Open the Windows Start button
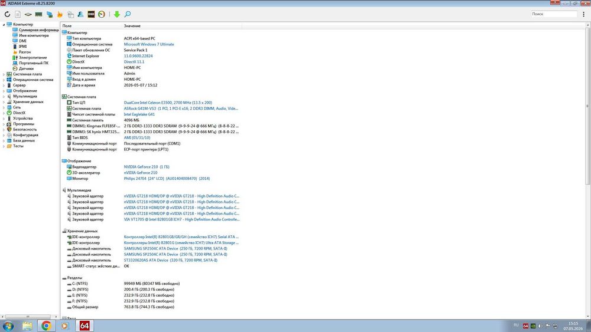 coord(8,326)
